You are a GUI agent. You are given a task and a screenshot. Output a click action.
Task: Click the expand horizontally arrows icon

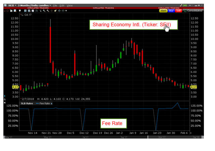pyautogui.click(x=59, y=11)
